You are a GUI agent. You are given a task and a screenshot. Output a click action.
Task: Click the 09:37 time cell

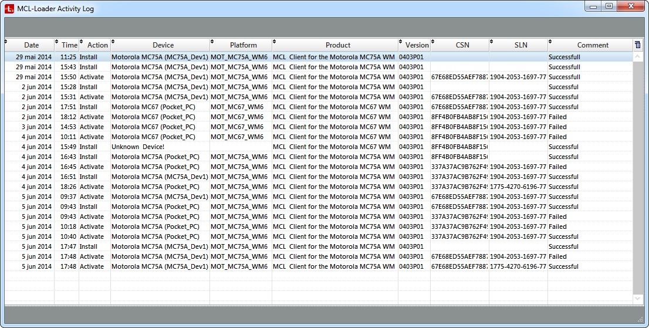tap(68, 197)
